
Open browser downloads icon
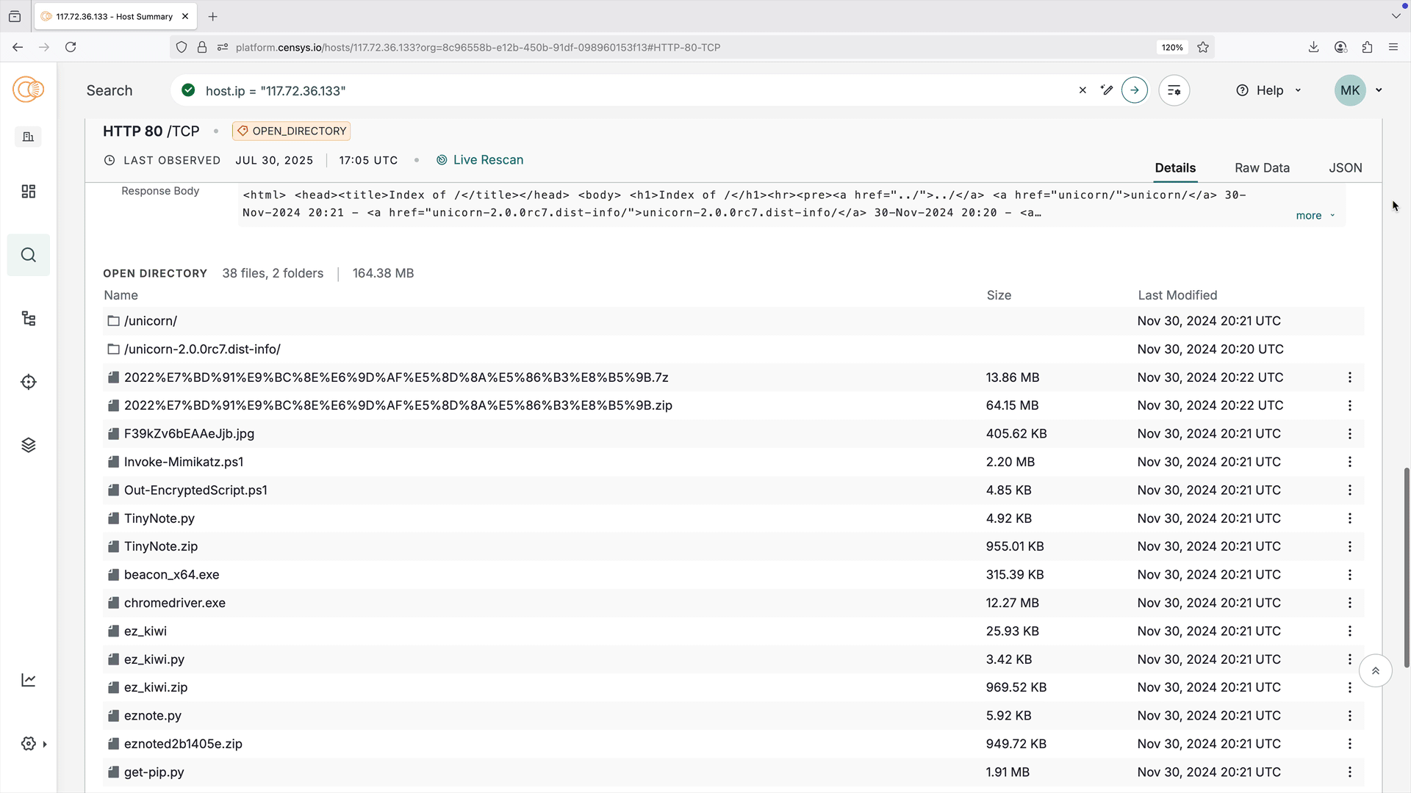1313,47
